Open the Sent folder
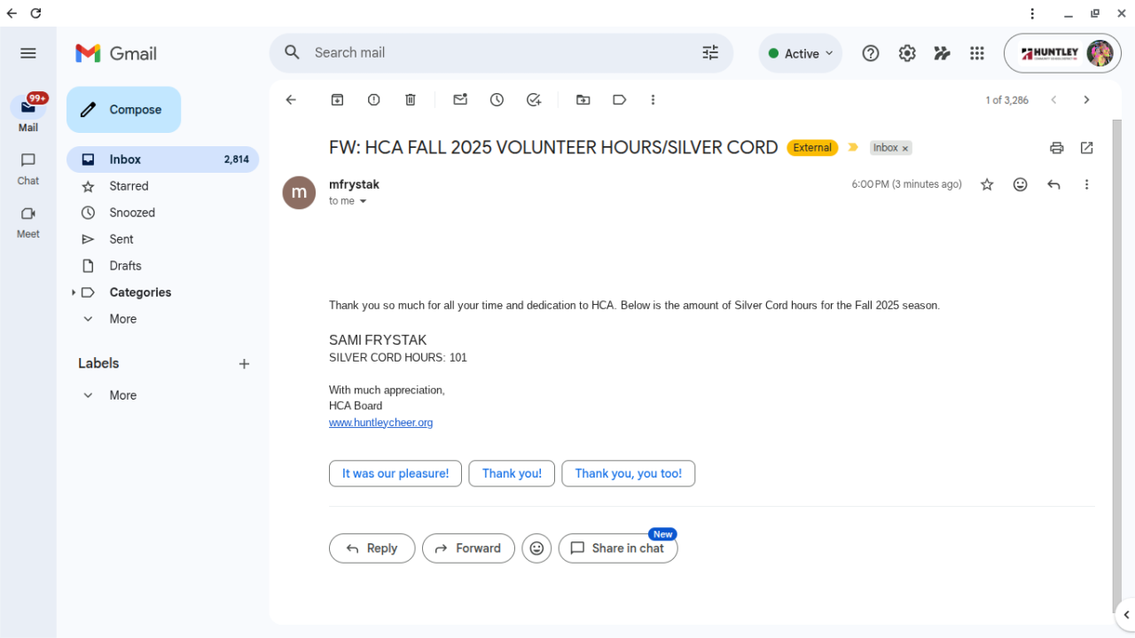 pyautogui.click(x=121, y=239)
